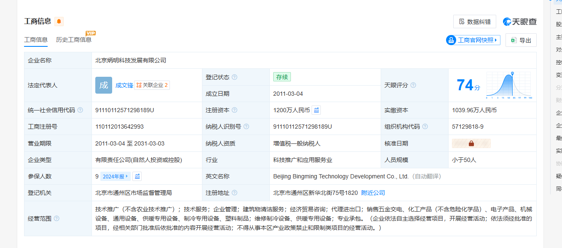Click paid-in capital 1039.96万人民币
The image size is (562, 248).
[x=474, y=110]
